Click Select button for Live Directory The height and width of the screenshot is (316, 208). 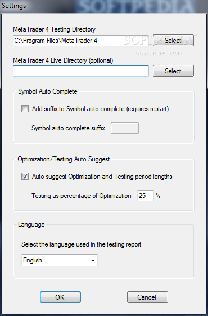[x=173, y=71]
